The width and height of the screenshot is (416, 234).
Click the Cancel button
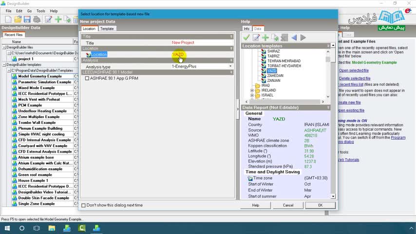288,205
